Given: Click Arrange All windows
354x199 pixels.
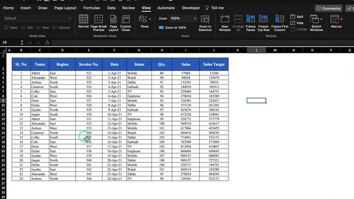Looking at the screenshot, I should (x=238, y=23).
